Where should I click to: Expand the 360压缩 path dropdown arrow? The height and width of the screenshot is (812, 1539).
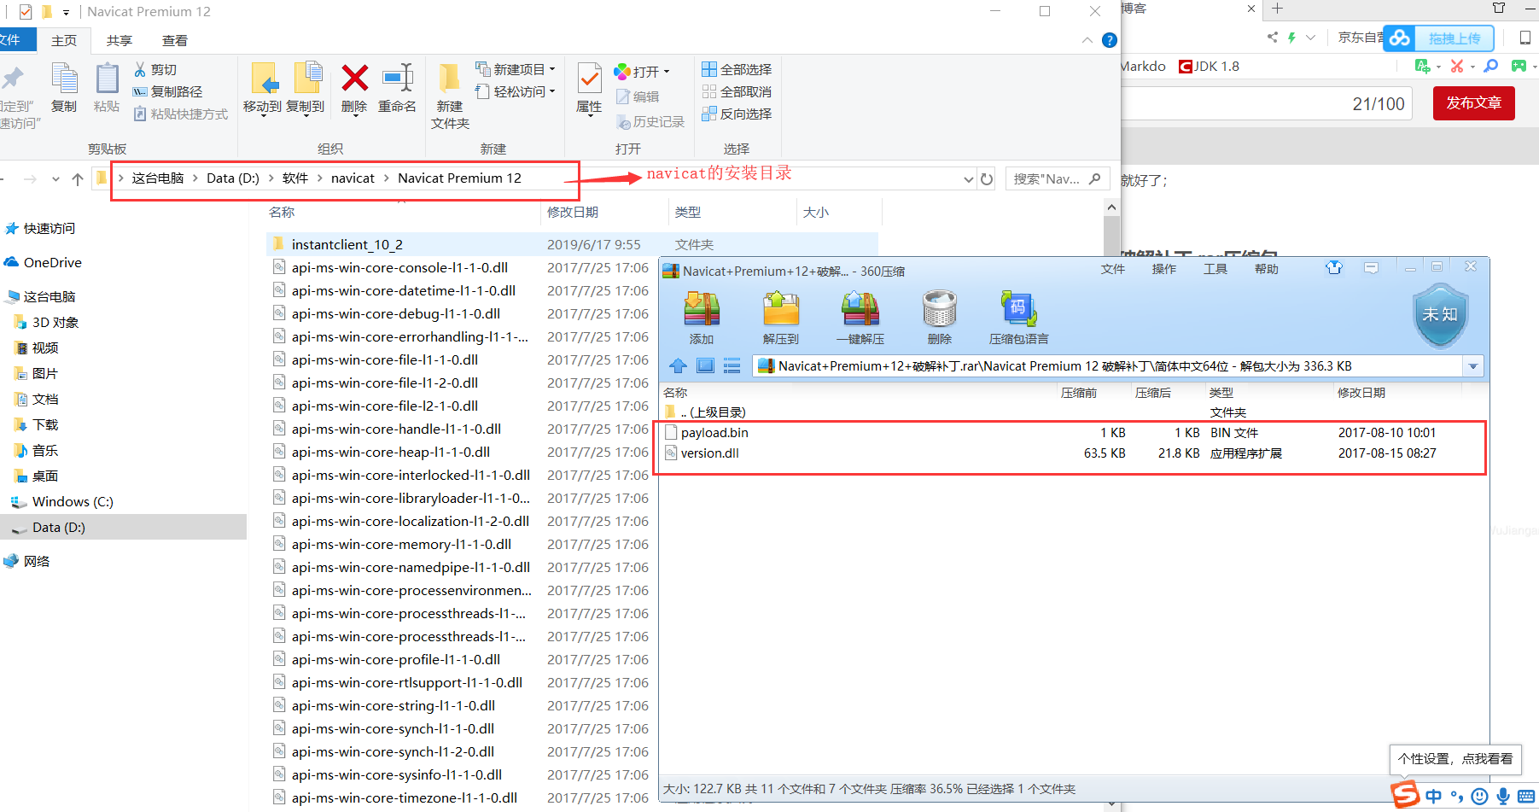(1473, 366)
